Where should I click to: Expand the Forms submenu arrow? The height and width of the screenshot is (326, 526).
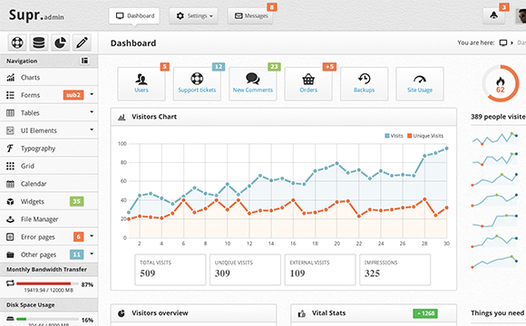92,94
